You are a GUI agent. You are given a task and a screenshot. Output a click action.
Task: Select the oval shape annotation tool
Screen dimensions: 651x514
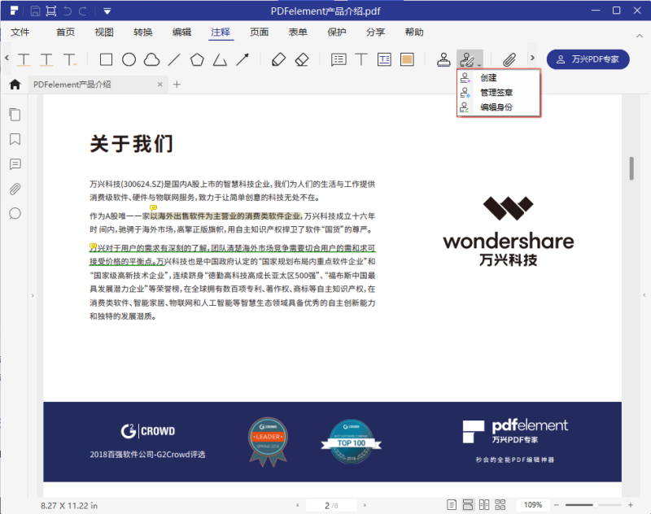130,59
